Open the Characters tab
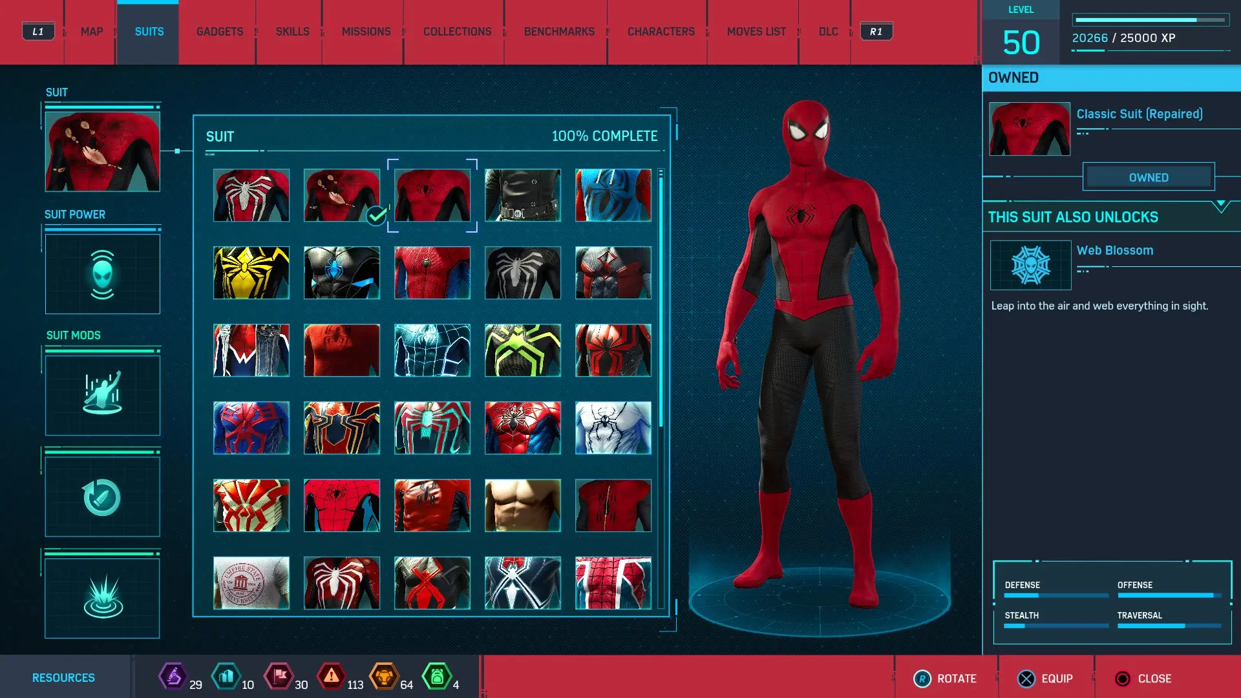The height and width of the screenshot is (698, 1241). (x=661, y=32)
